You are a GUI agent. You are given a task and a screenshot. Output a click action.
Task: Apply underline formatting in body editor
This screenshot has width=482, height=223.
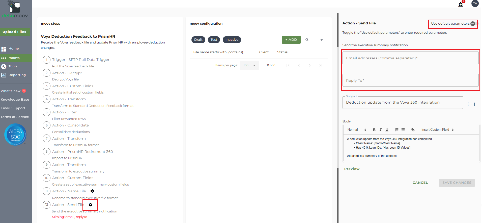387,130
